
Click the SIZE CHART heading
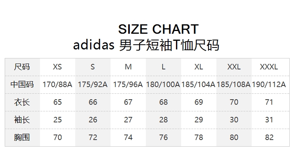tap(158, 29)
